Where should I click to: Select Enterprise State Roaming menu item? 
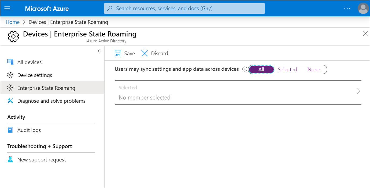pyautogui.click(x=52, y=88)
